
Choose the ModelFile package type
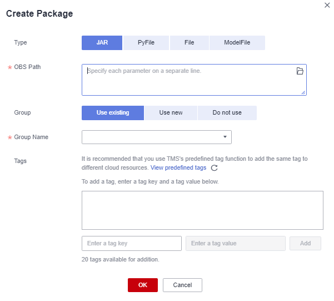point(237,43)
